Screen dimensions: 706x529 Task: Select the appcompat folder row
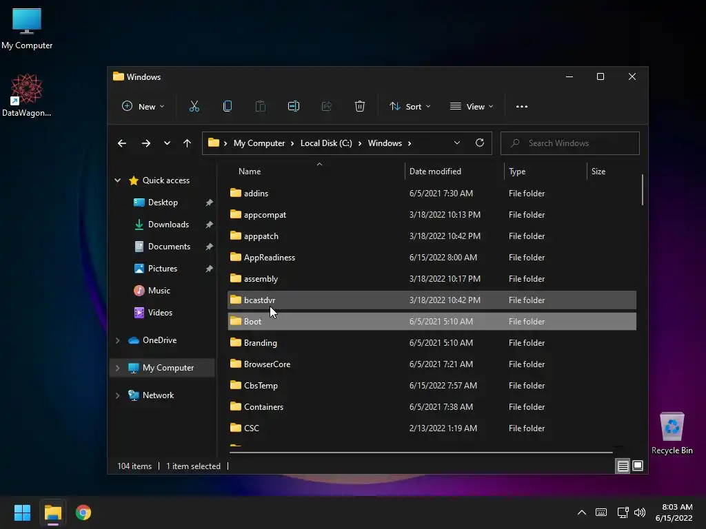pos(432,215)
